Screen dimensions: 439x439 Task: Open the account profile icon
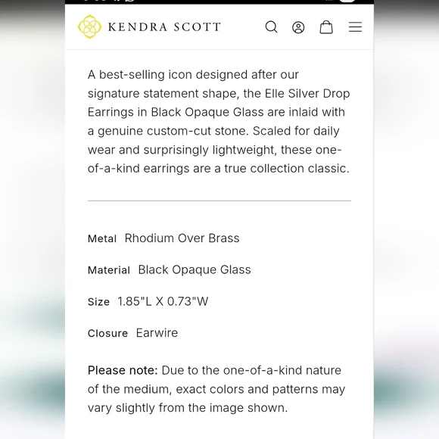pyautogui.click(x=298, y=27)
